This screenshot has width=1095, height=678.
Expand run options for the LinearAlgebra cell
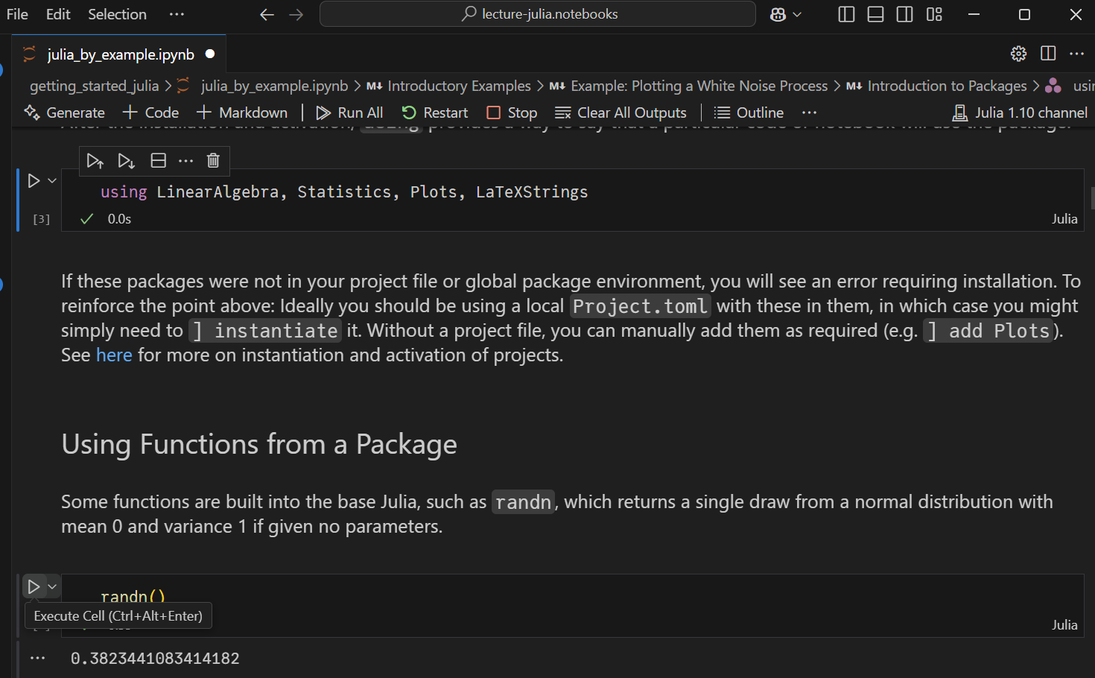pos(52,181)
